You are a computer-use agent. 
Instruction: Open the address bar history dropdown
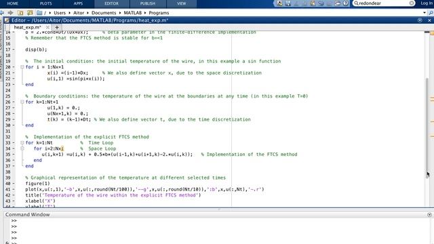click(x=425, y=13)
